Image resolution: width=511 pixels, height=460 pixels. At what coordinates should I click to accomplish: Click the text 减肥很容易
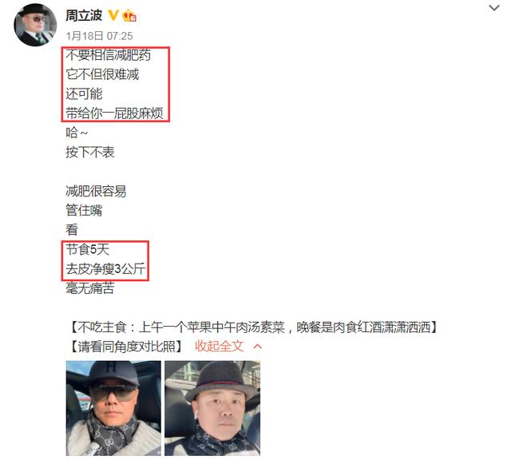(96, 191)
